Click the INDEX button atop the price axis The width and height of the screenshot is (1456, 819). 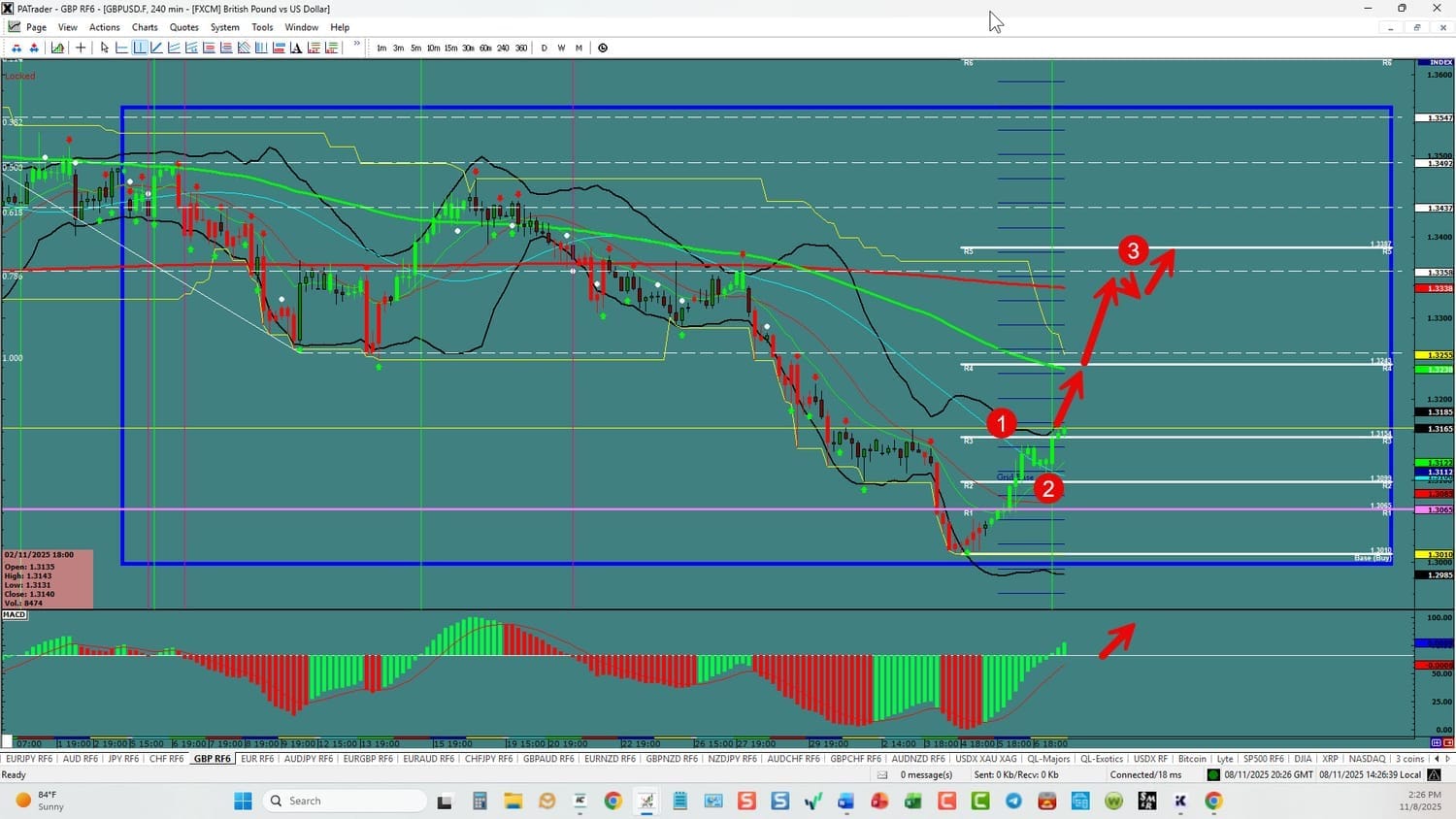(1440, 62)
